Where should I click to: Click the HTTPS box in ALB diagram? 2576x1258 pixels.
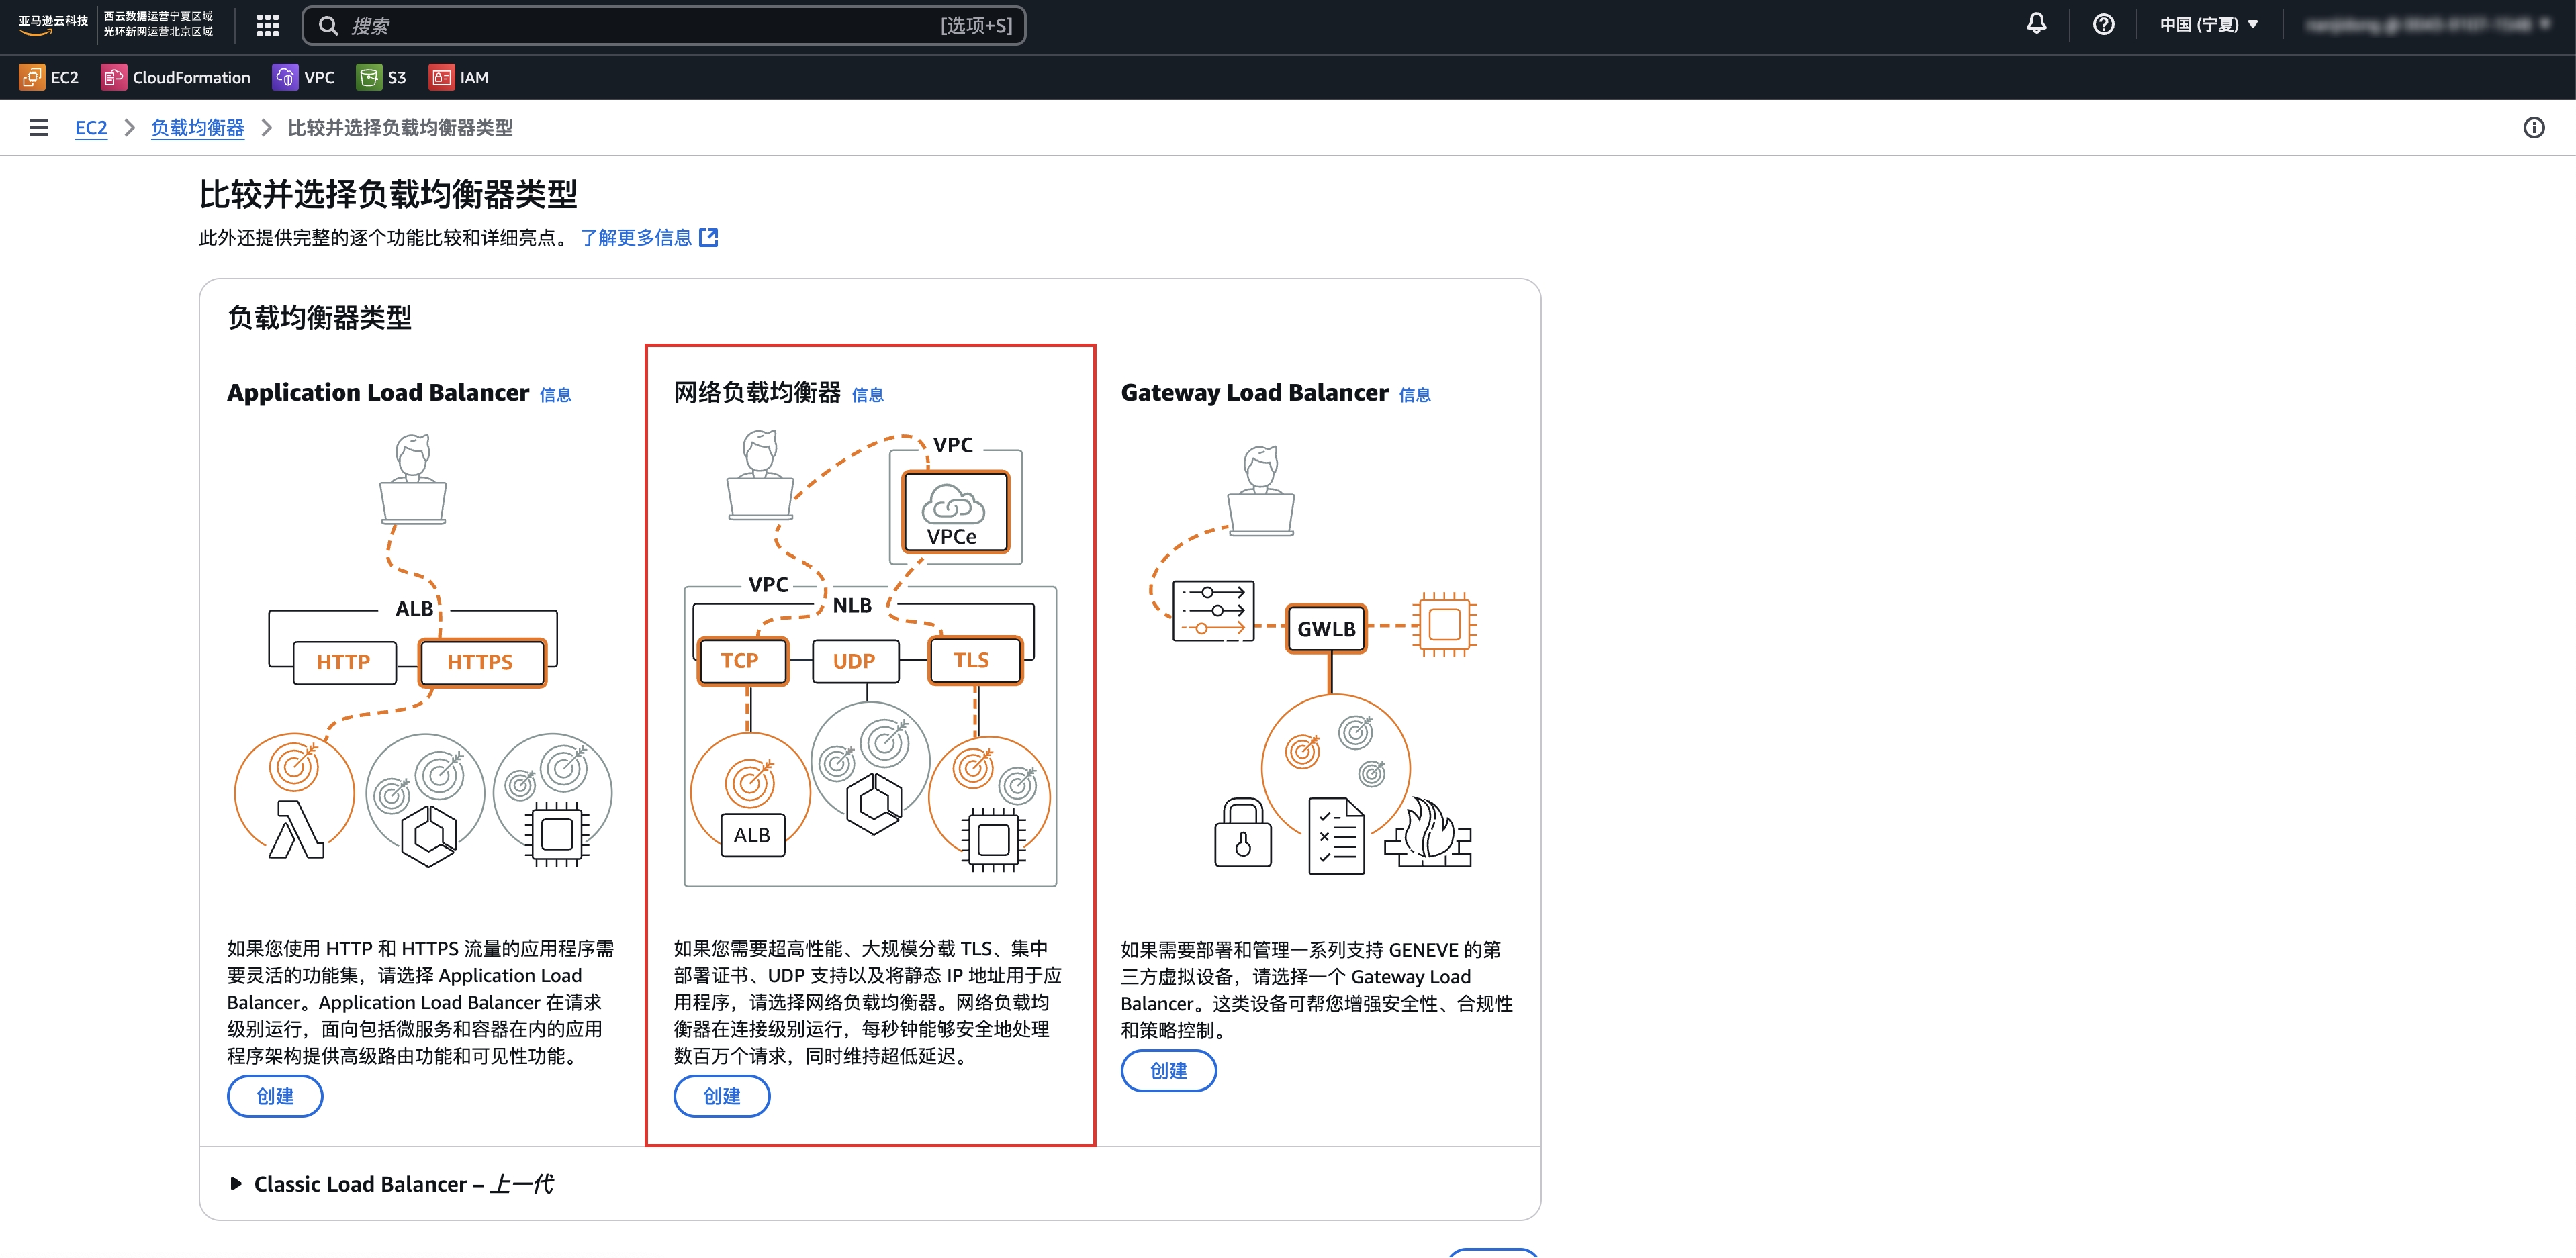[482, 663]
